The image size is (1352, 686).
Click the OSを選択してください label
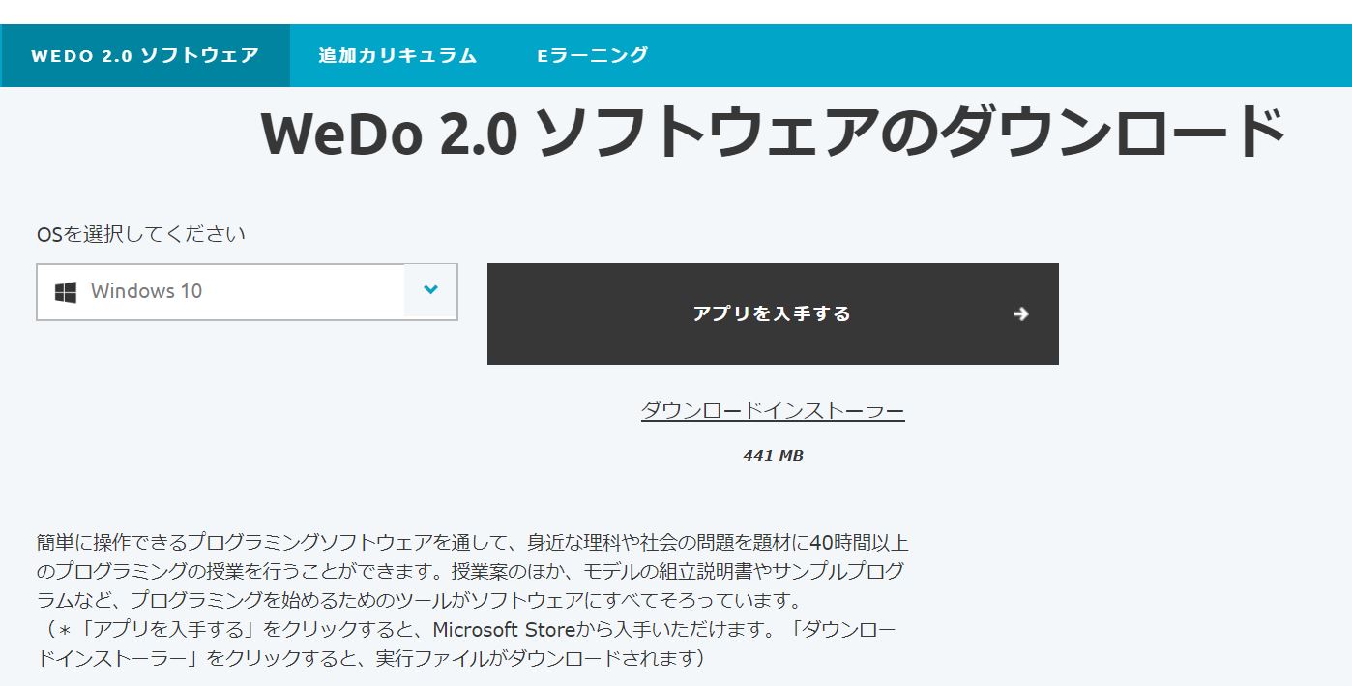pyautogui.click(x=141, y=234)
